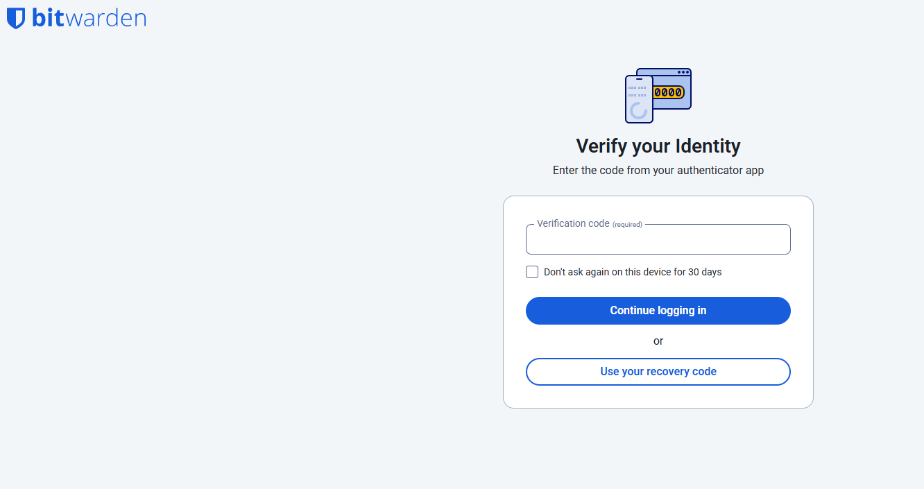This screenshot has width=924, height=489.
Task: Select the '(required)' label on the code field
Action: [x=627, y=224]
